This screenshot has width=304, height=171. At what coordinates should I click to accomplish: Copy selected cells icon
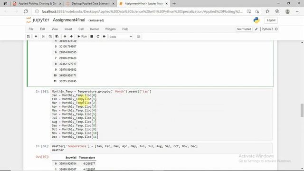pos(50,37)
